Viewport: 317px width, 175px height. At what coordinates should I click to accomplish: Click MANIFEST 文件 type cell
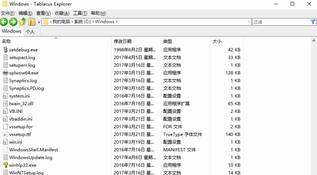[180, 150]
